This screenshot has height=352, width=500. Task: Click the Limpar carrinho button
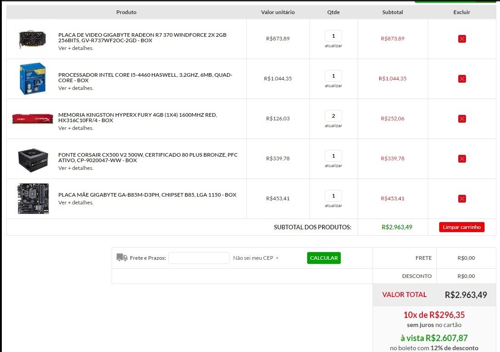pos(461,227)
